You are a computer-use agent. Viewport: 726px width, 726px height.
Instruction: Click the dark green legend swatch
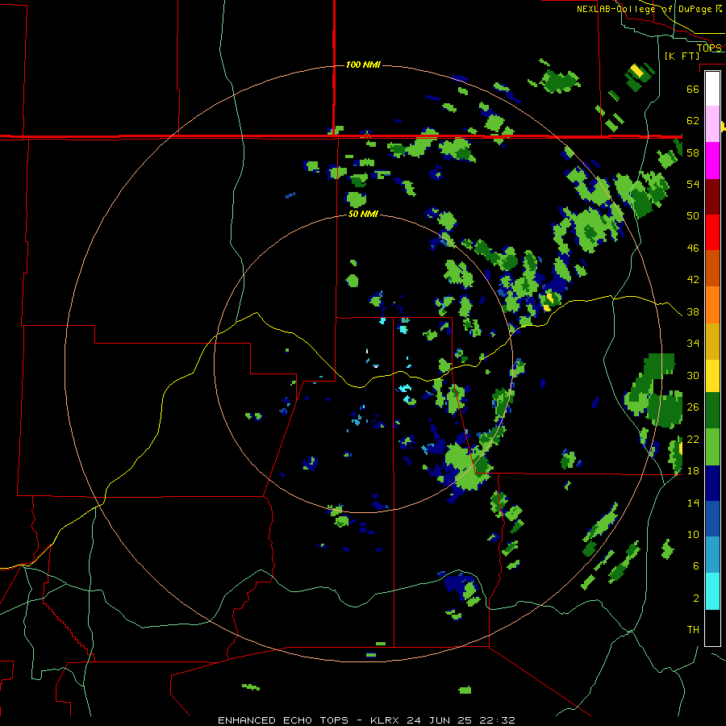tap(712, 411)
